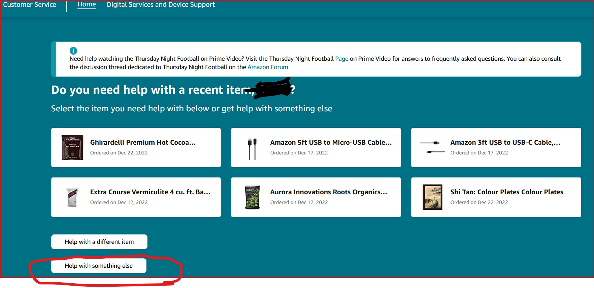594x288 pixels.
Task: Open the Home tab
Action: click(x=87, y=5)
